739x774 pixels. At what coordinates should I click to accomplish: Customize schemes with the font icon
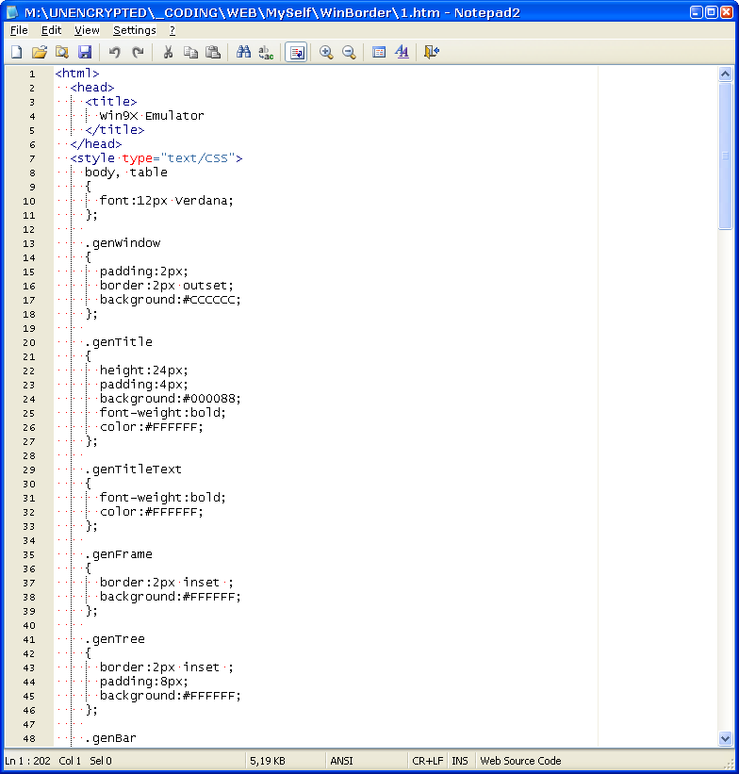tap(402, 52)
